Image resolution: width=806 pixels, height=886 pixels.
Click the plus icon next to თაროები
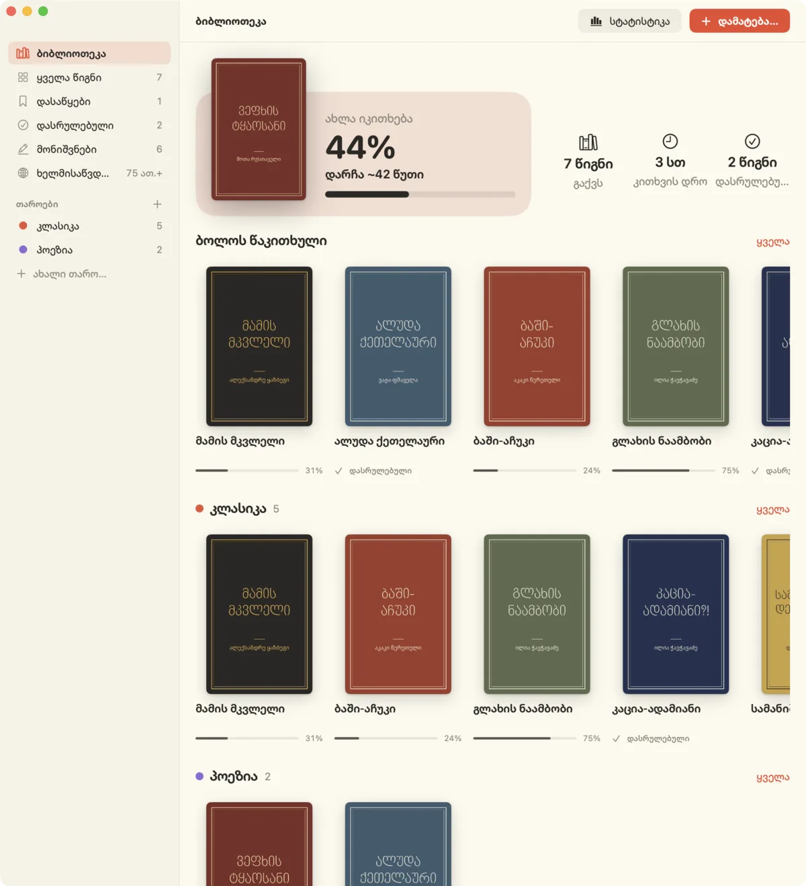tap(157, 204)
